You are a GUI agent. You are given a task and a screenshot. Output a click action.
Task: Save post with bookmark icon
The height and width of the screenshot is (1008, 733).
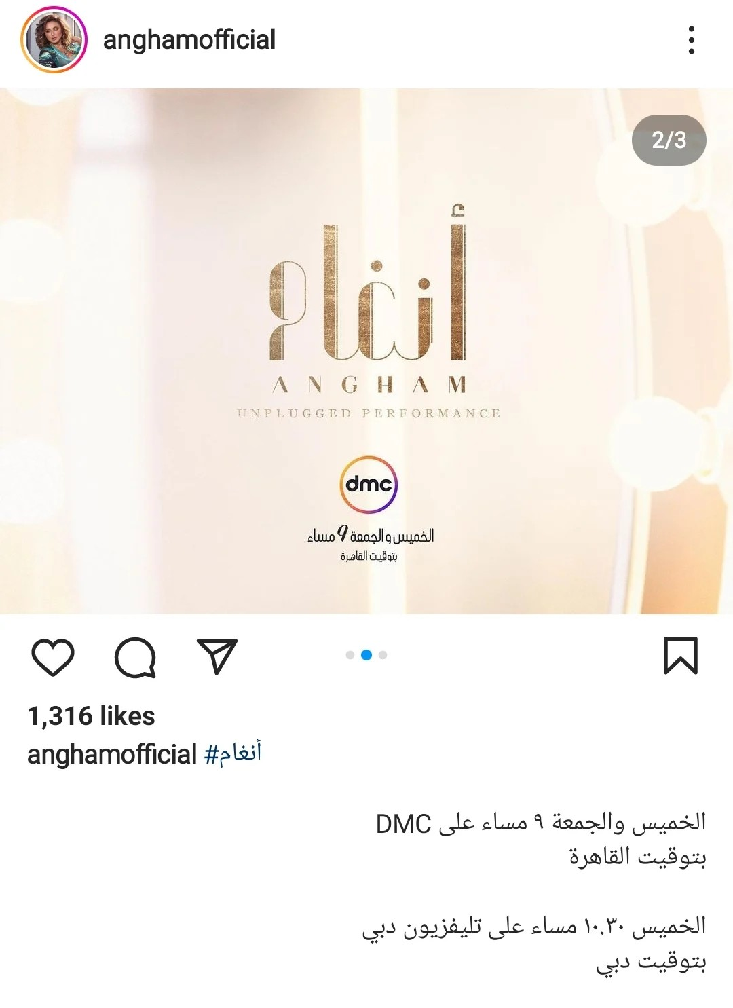(x=680, y=656)
